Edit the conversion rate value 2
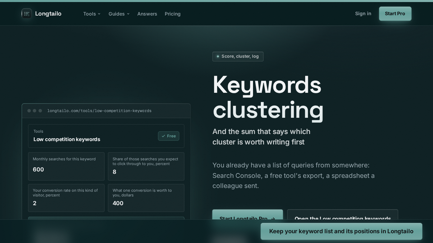Viewport: 433px width, 243px height. (35, 203)
